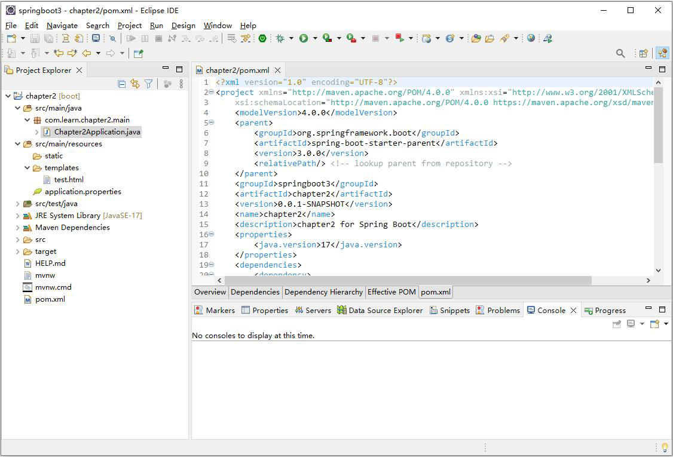This screenshot has width=673, height=457.
Task: Click the Open Perspective icon
Action: tap(643, 53)
